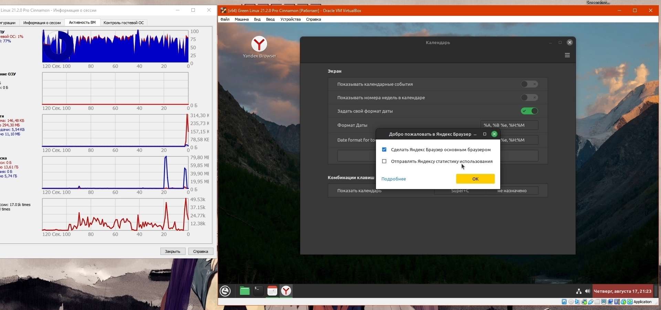Click the VirtualBox shared folders status icon
The width and height of the screenshot is (661, 310).
[x=597, y=302]
